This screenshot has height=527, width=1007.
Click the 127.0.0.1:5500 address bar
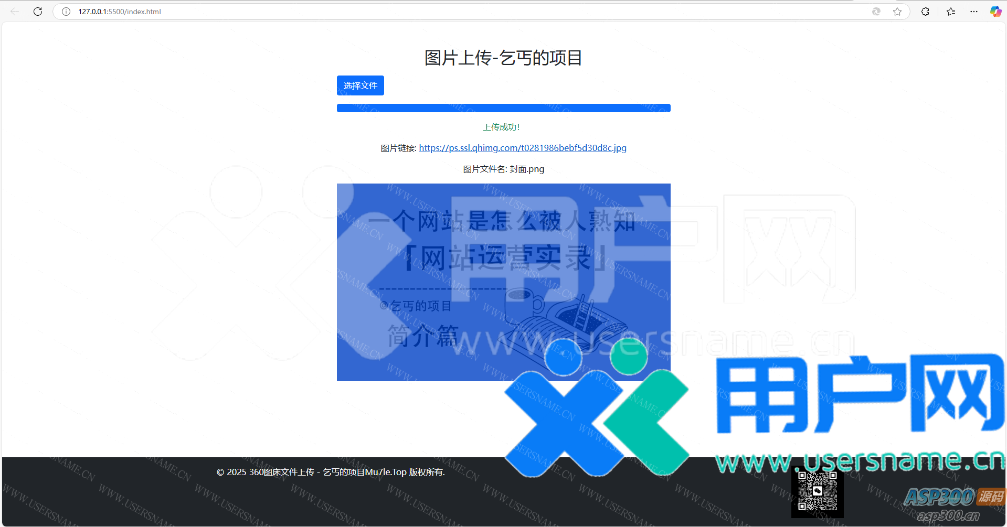click(x=118, y=11)
